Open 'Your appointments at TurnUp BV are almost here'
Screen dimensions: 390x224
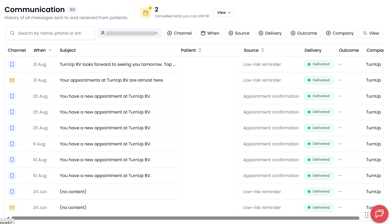click(111, 80)
